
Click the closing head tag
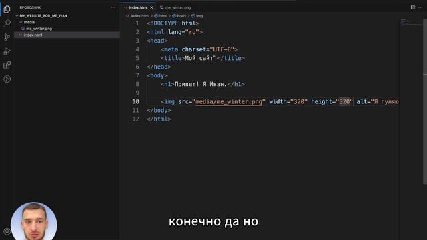point(159,67)
